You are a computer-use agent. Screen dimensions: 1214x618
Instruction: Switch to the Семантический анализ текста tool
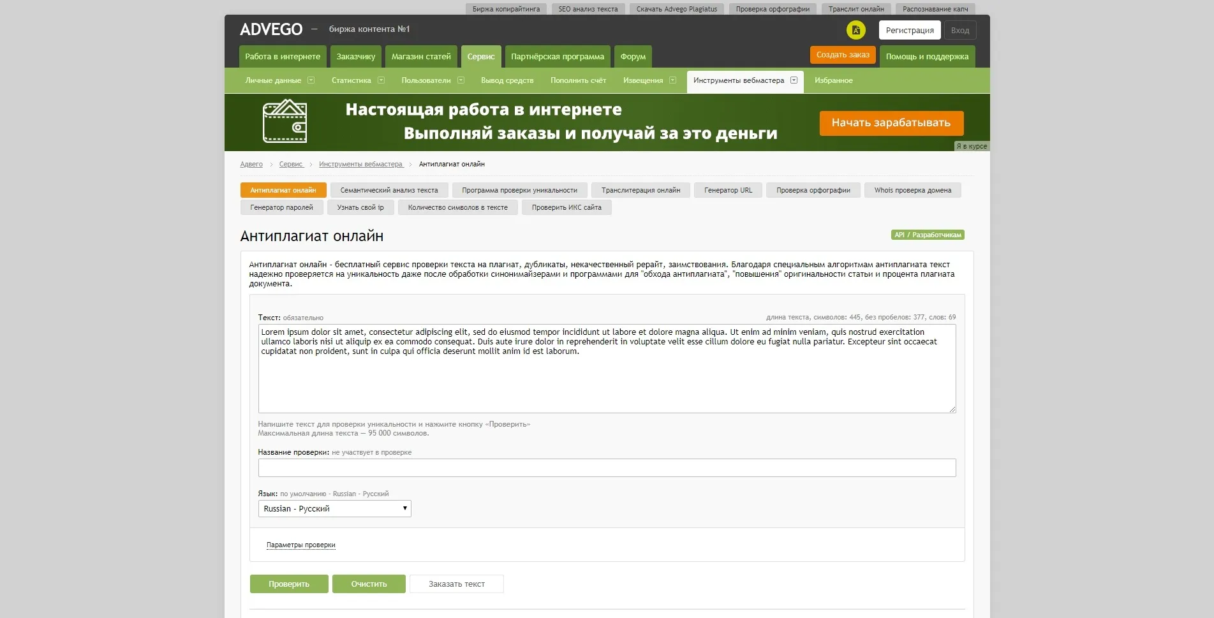click(389, 190)
